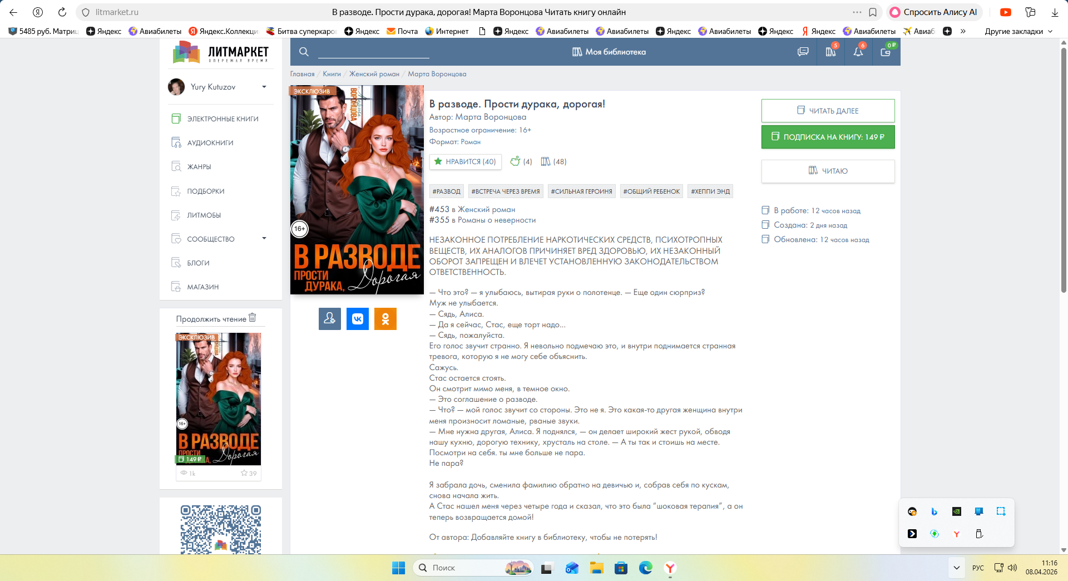
Task: Open Моя библиотека in the header
Action: pyautogui.click(x=609, y=52)
